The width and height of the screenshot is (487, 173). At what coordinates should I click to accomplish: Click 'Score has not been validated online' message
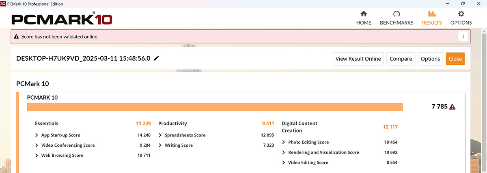tap(60, 36)
